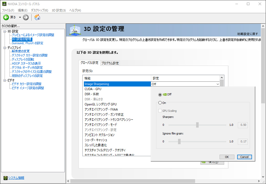The image size is (266, 184).
Task: Select アンチエイリアシング - モード row
Action: pyautogui.click(x=117, y=124)
